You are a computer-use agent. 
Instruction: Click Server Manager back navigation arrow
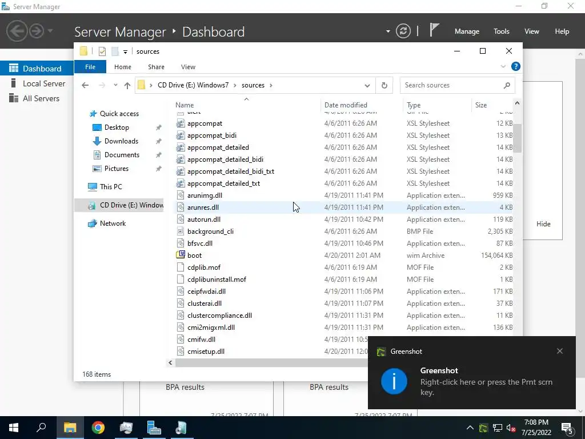[17, 31]
